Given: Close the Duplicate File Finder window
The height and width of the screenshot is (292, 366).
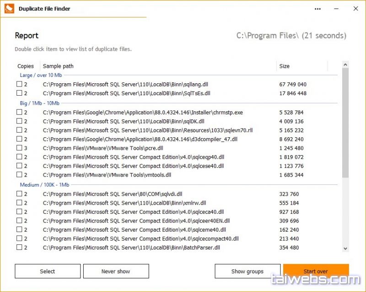Looking at the screenshot, I should click(355, 9).
